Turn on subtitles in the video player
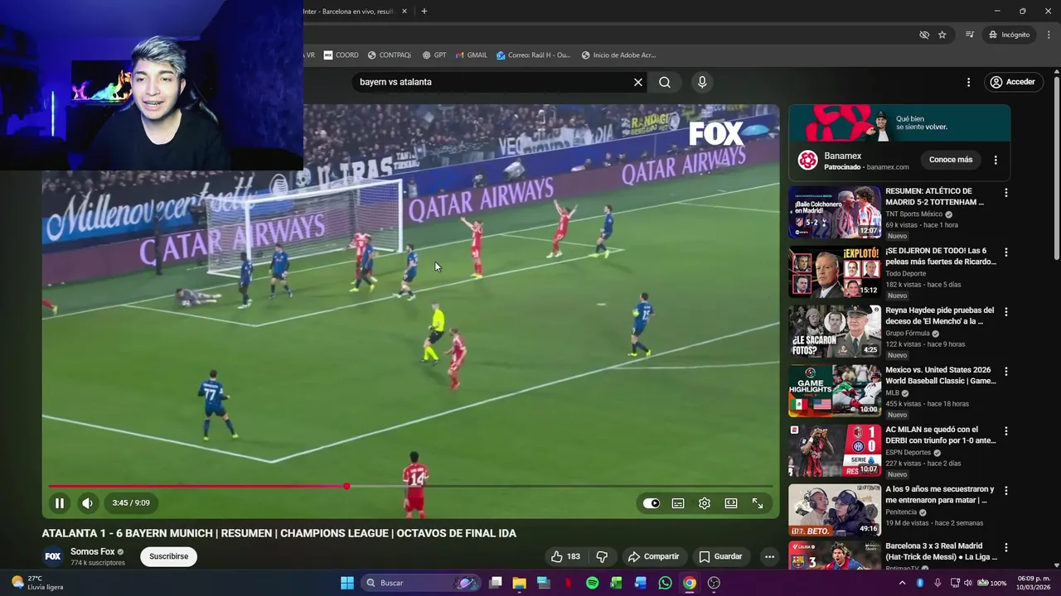Viewport: 1061px width, 596px height. tap(678, 503)
